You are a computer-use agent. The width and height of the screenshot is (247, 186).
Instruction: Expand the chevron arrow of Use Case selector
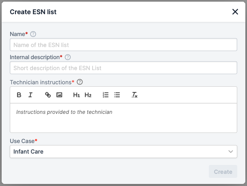(231, 152)
